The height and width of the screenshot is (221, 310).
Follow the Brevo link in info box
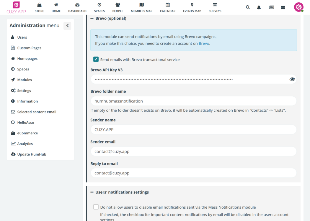(x=204, y=43)
